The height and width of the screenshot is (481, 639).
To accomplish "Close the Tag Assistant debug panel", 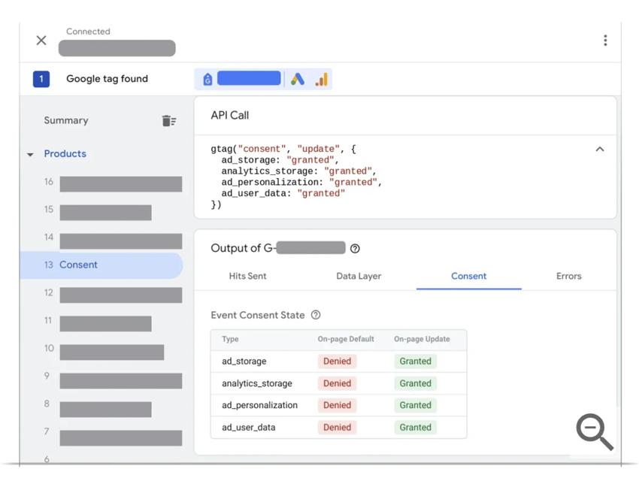I will point(41,41).
